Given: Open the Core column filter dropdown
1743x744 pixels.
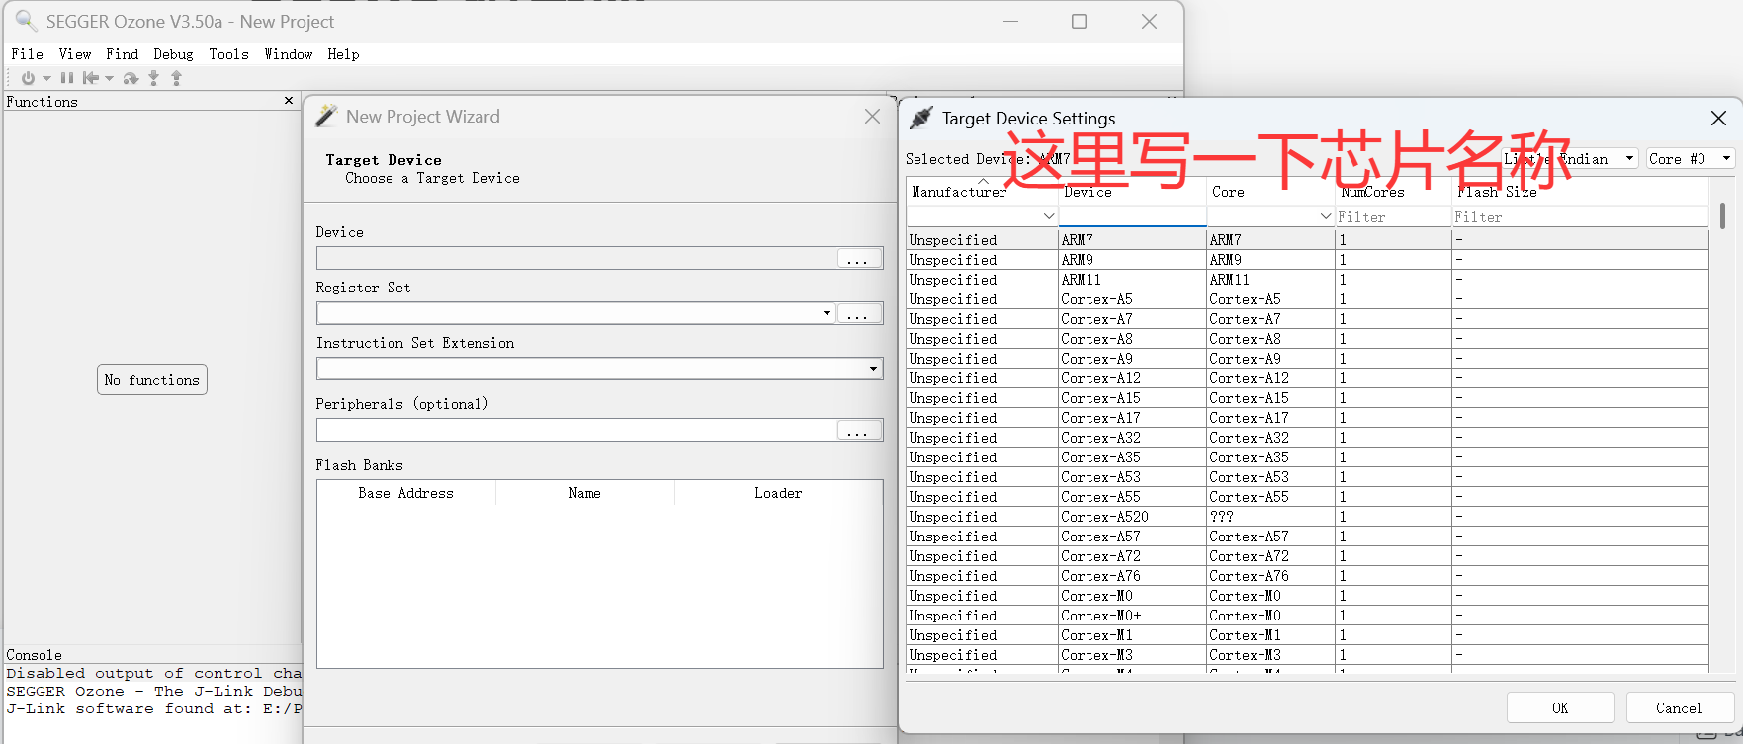Looking at the screenshot, I should tap(1326, 216).
